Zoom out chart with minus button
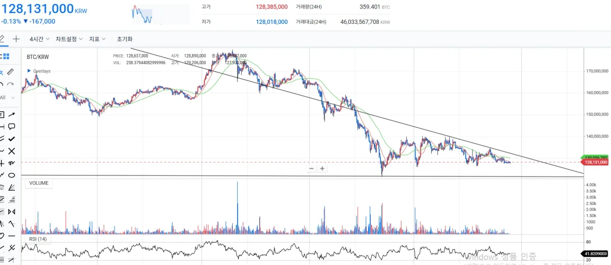The width and height of the screenshot is (611, 265). (312, 168)
